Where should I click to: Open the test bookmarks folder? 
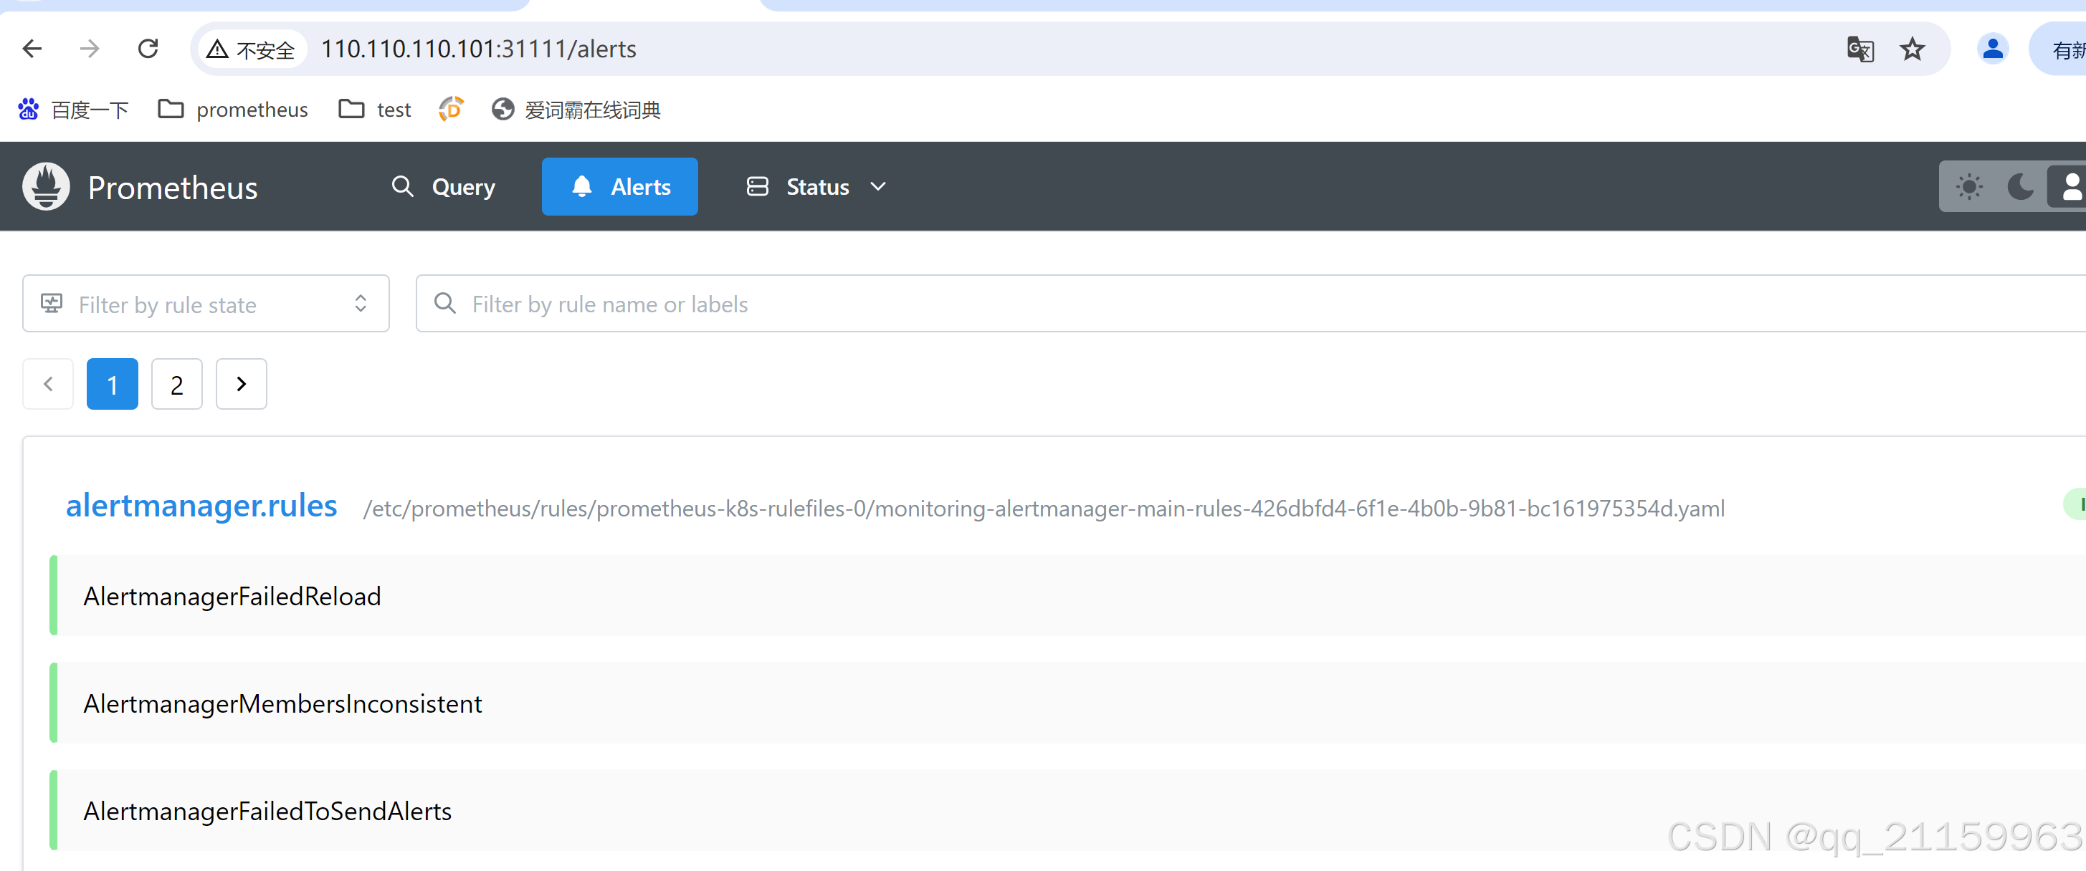click(375, 110)
